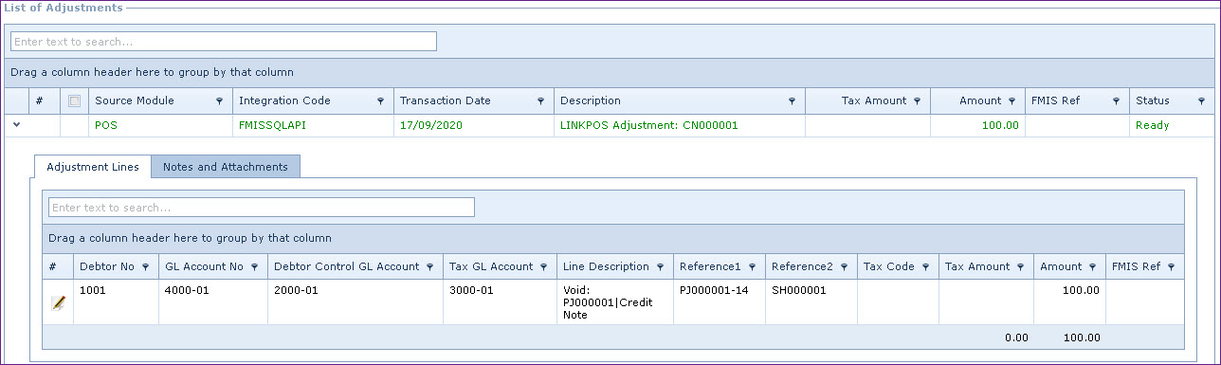The width and height of the screenshot is (1221, 365).
Task: Select the LINKPOS Adjustment CN000001 row
Action: pyautogui.click(x=609, y=125)
